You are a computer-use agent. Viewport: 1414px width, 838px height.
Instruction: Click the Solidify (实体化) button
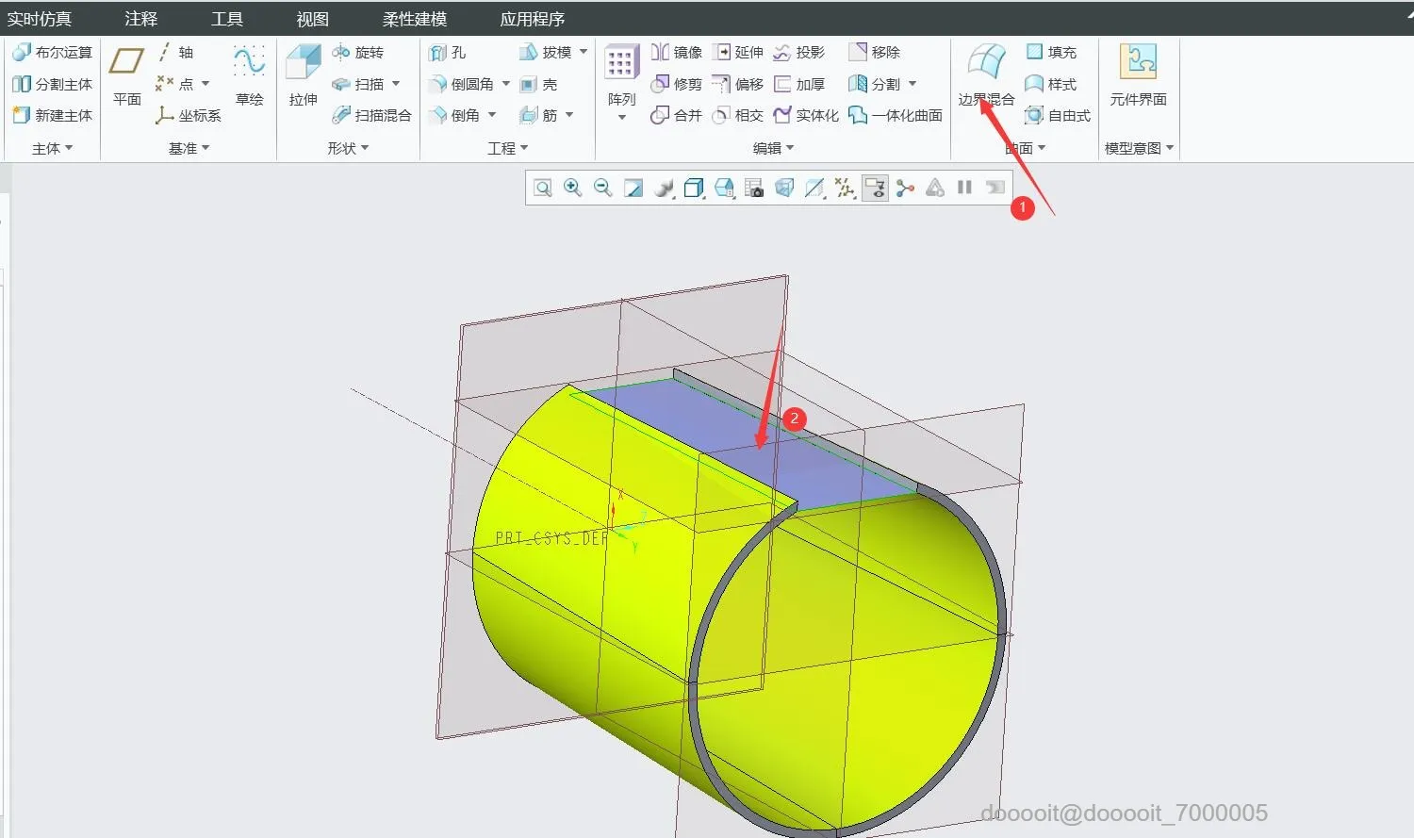pos(806,115)
